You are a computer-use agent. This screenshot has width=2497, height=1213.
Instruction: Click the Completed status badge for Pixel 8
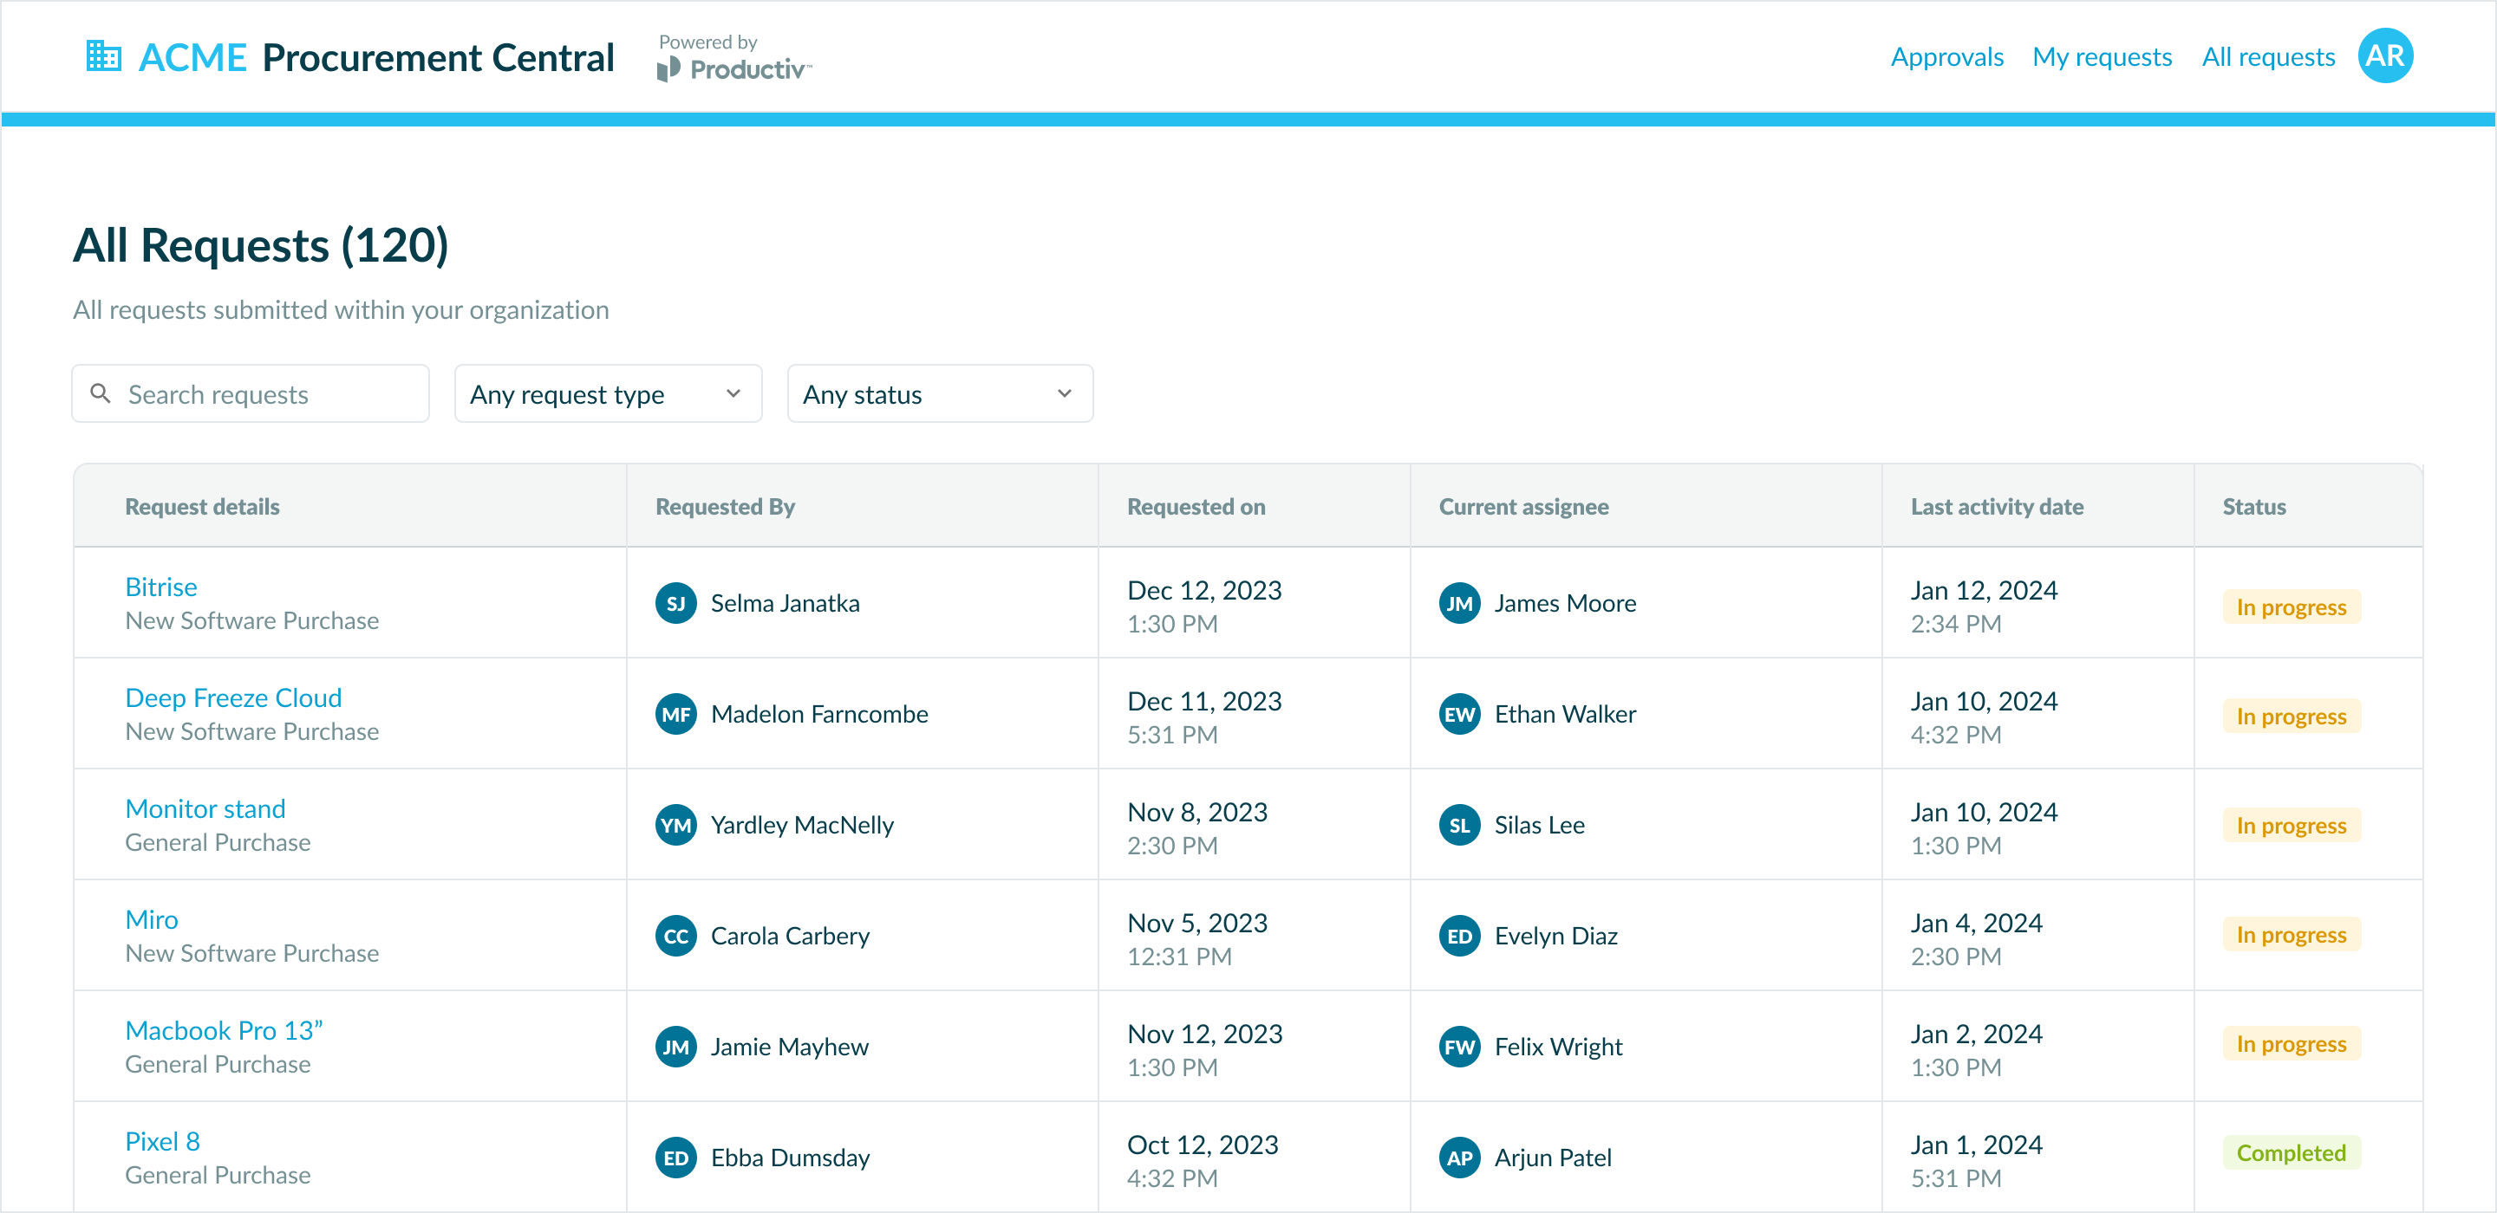pos(2290,1153)
